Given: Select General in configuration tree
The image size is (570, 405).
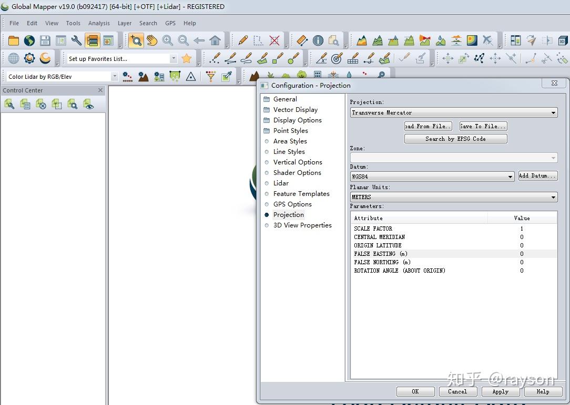Looking at the screenshot, I should [285, 99].
